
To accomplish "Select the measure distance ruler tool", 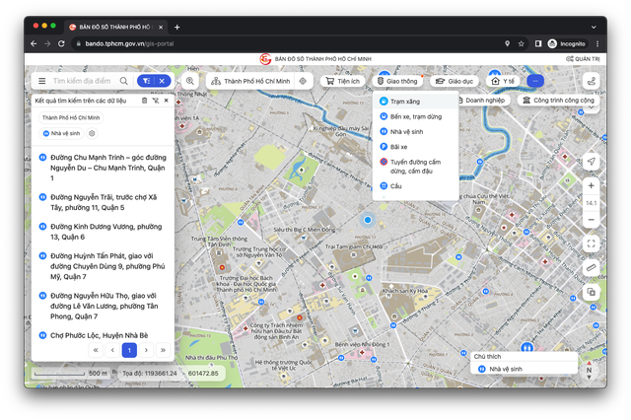I will coord(592,267).
